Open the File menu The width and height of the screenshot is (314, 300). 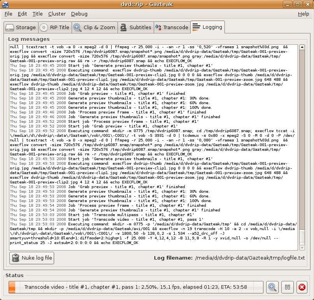click(x=9, y=14)
